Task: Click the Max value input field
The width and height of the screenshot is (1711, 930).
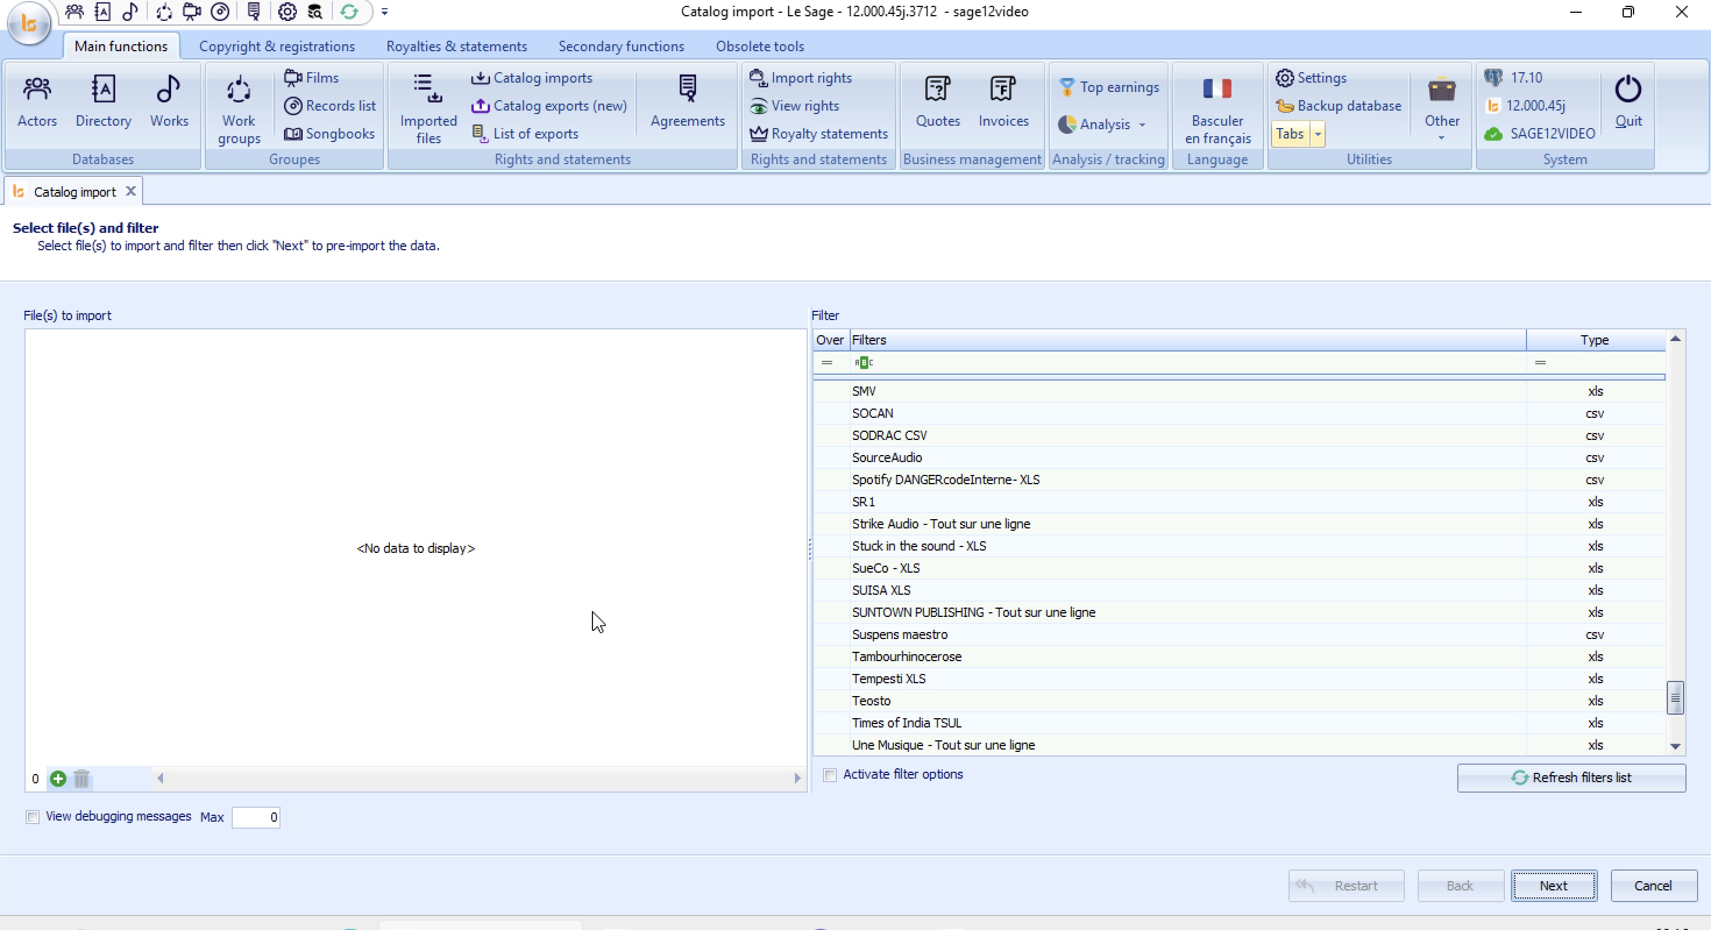Action: [255, 817]
